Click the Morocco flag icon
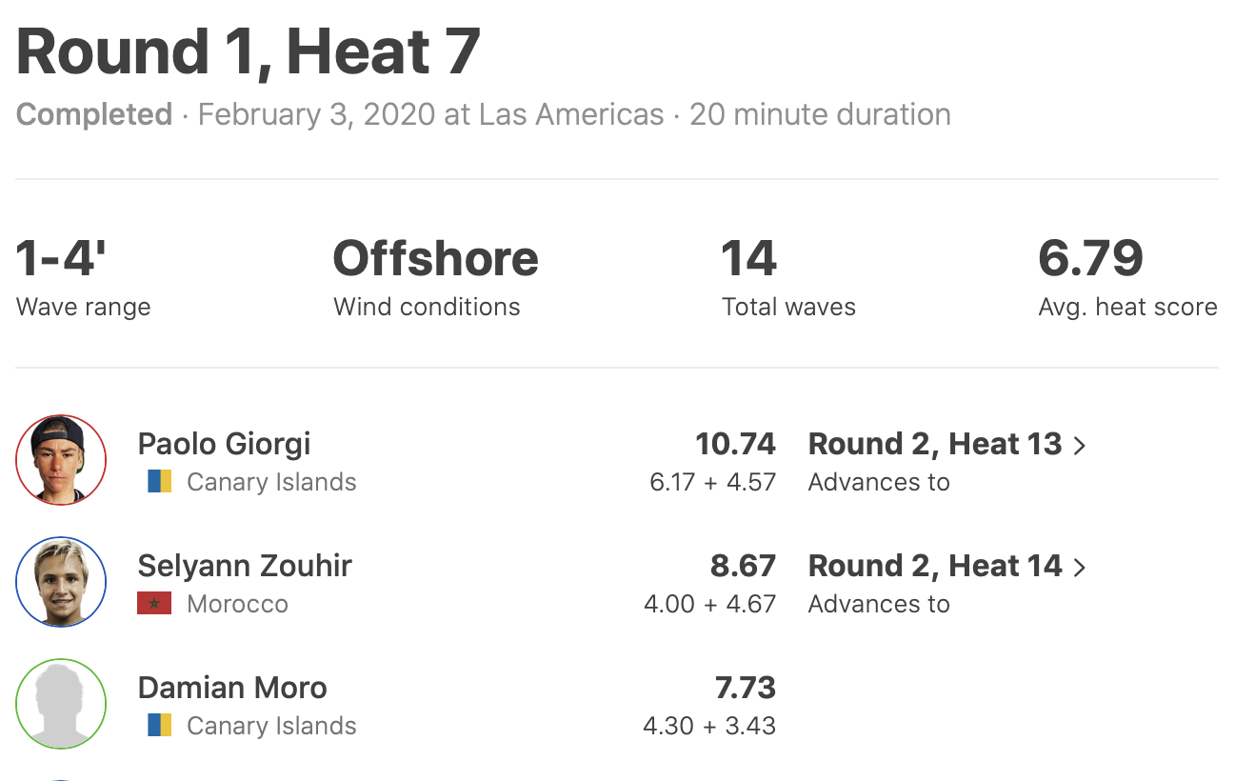Viewport: 1255px width, 781px height. coord(154,604)
